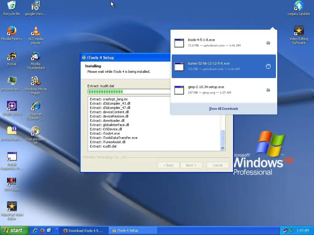Viewport: 314px width, 235px height.
Task: Select the processhacker monitor shortcut icon
Action: coord(12,84)
